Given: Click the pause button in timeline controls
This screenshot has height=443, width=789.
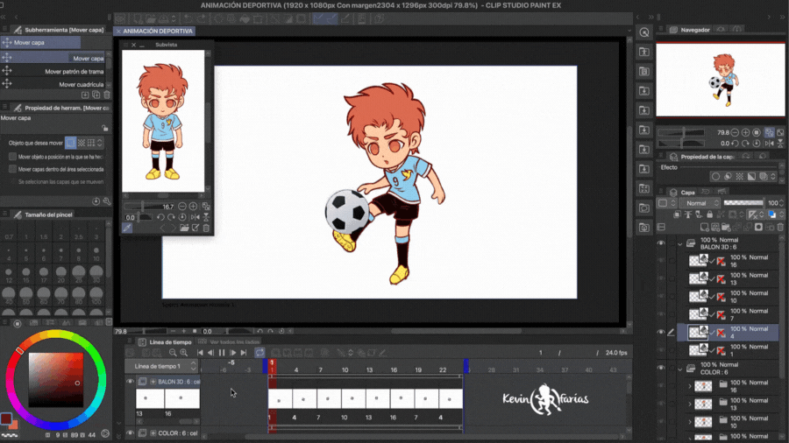Looking at the screenshot, I should pos(222,353).
